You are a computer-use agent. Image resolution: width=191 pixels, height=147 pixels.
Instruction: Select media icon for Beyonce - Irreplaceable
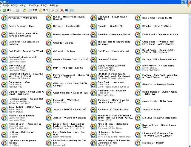(49, 26)
